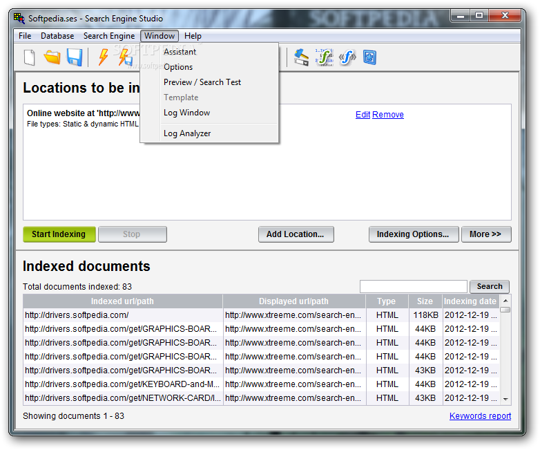This screenshot has width=540, height=450.
Task: Open Log Analyzer from the menu
Action: tap(209, 133)
